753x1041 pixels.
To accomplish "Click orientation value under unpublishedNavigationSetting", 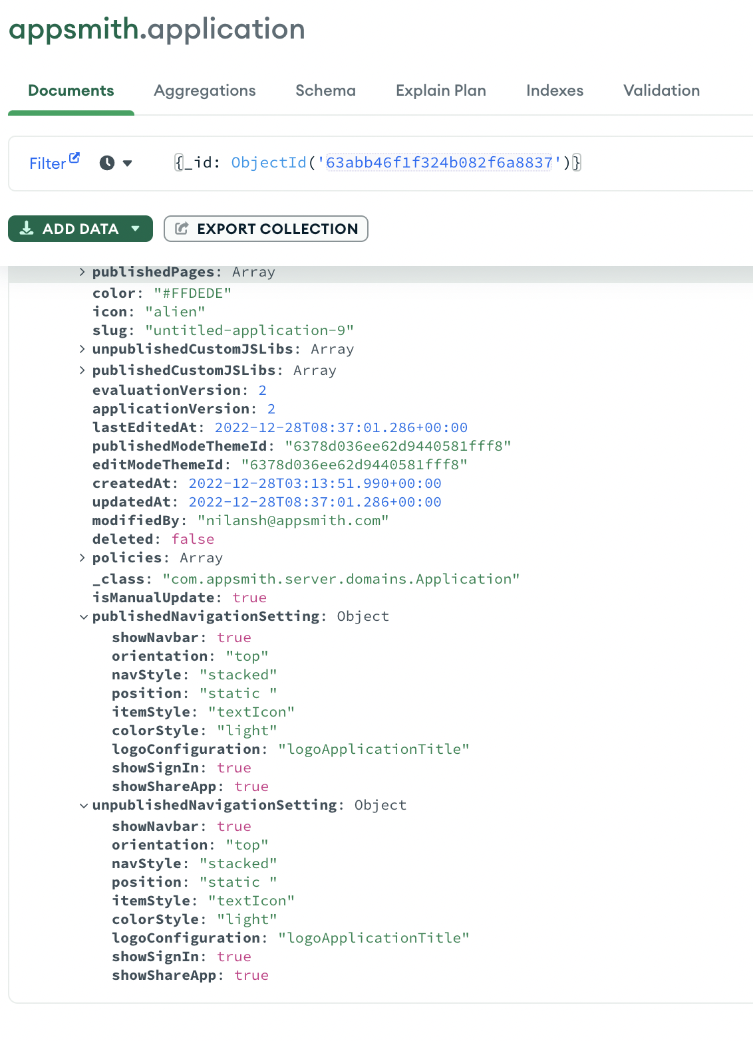I will click(247, 845).
